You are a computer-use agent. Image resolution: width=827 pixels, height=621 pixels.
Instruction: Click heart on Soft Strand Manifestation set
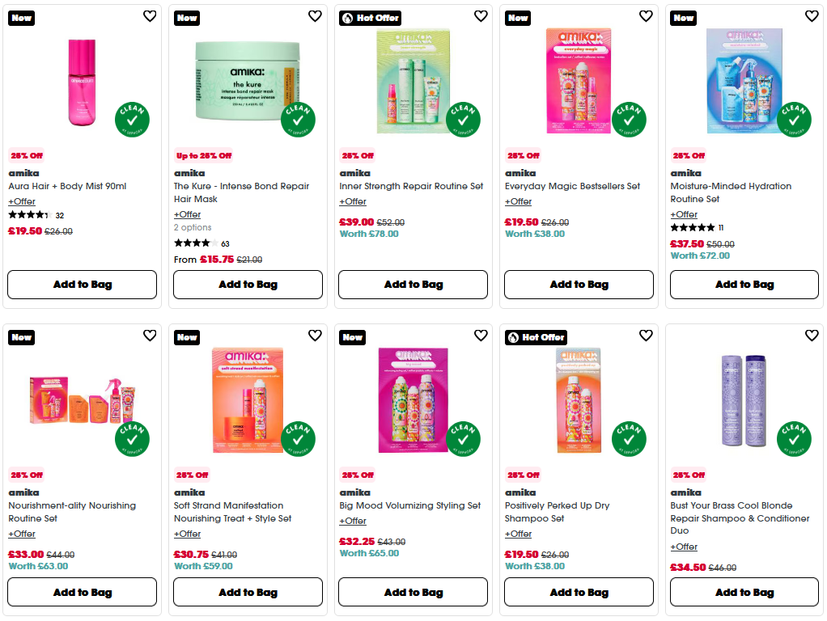click(x=315, y=336)
